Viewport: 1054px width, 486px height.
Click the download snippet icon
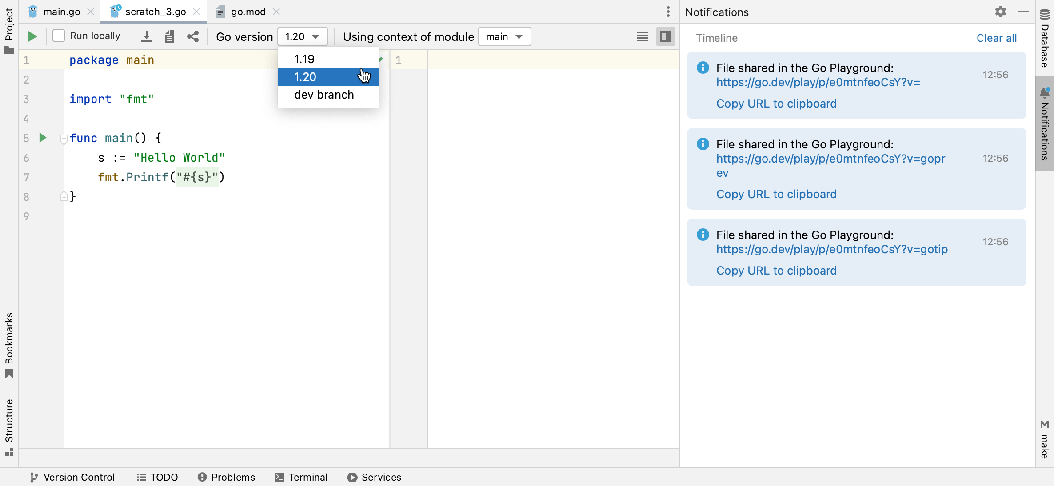[146, 36]
